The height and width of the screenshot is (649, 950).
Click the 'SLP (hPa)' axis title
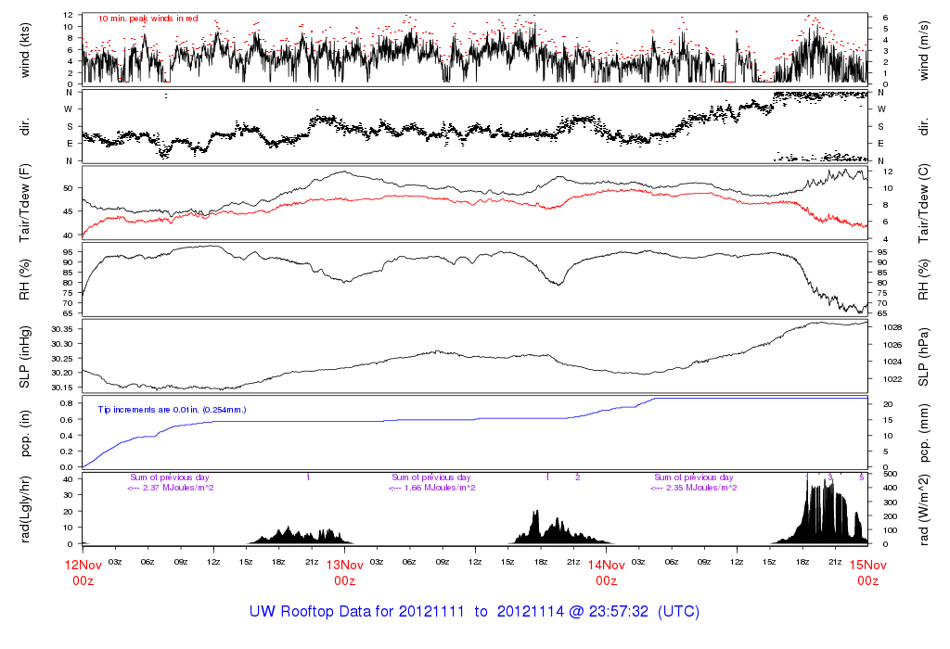925,357
